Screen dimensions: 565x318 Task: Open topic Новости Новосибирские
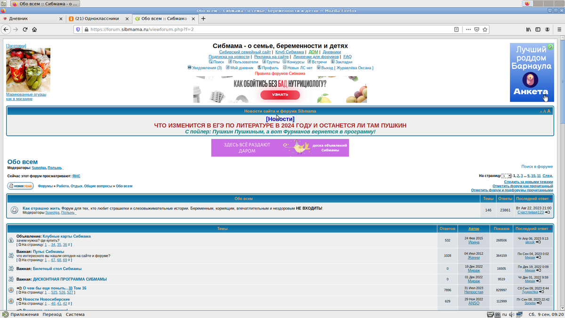click(46, 299)
